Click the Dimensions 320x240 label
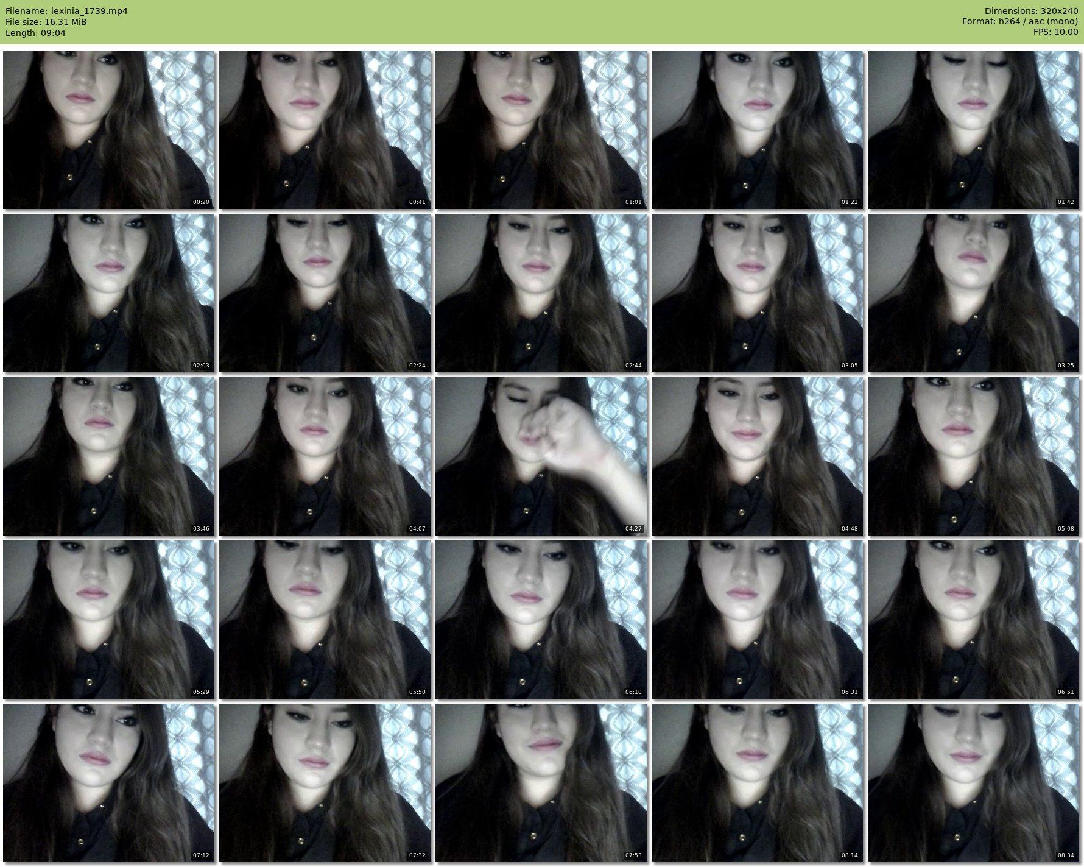Screen dimensions: 1084x867 click(1031, 11)
